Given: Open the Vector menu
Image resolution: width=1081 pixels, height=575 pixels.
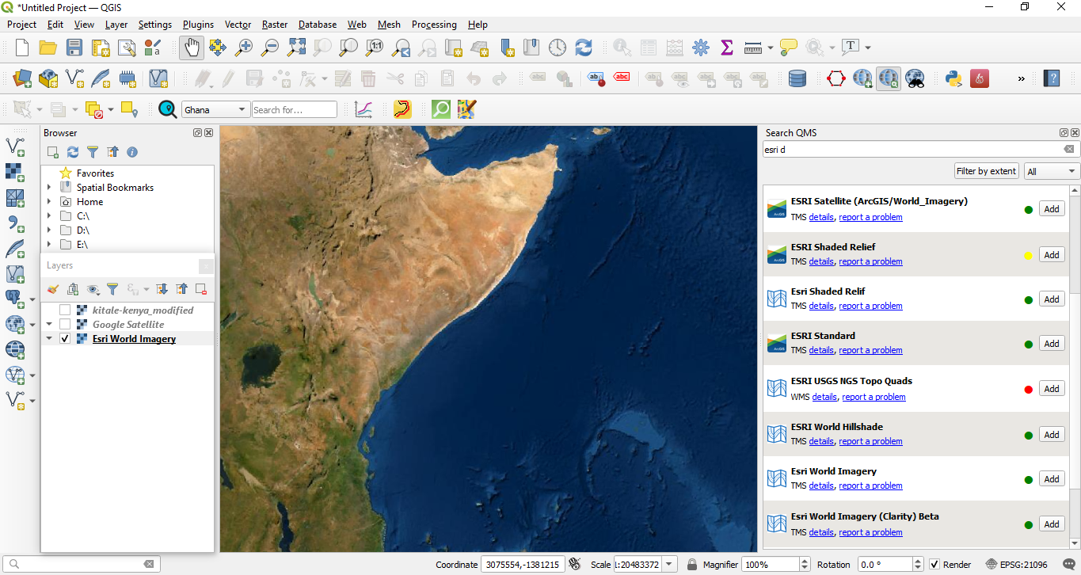Looking at the screenshot, I should 238,25.
